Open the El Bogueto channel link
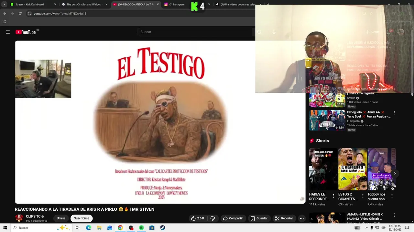The image size is (414, 232). 353,121
